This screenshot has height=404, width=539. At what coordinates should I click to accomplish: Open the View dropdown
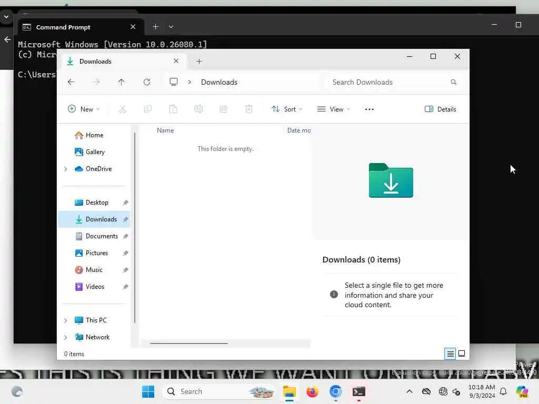(x=333, y=109)
